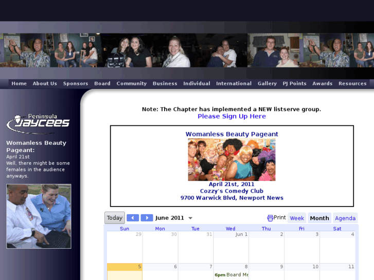Select calendar date 11

point(351,267)
